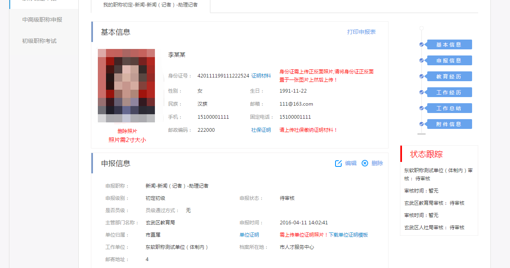Image resolution: width=510 pixels, height=268 pixels.
Task: Click the check icon beside 附件信息 step
Action: tap(422, 124)
